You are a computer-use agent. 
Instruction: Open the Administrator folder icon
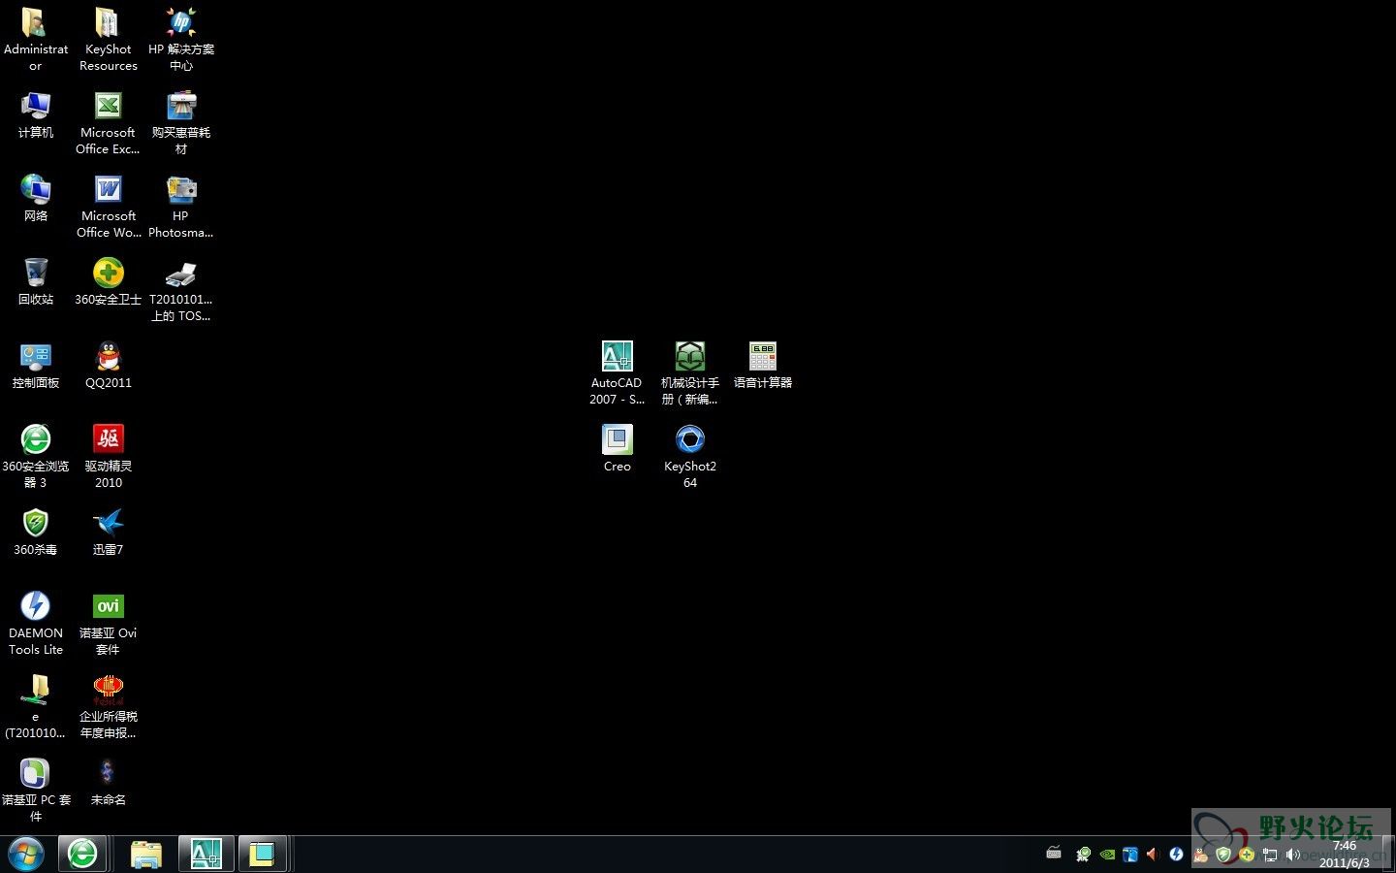coord(35,23)
